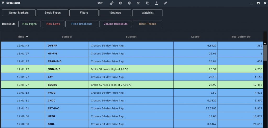
Task: Open the gear settings icon in title bar
Action: click(x=130, y=3)
